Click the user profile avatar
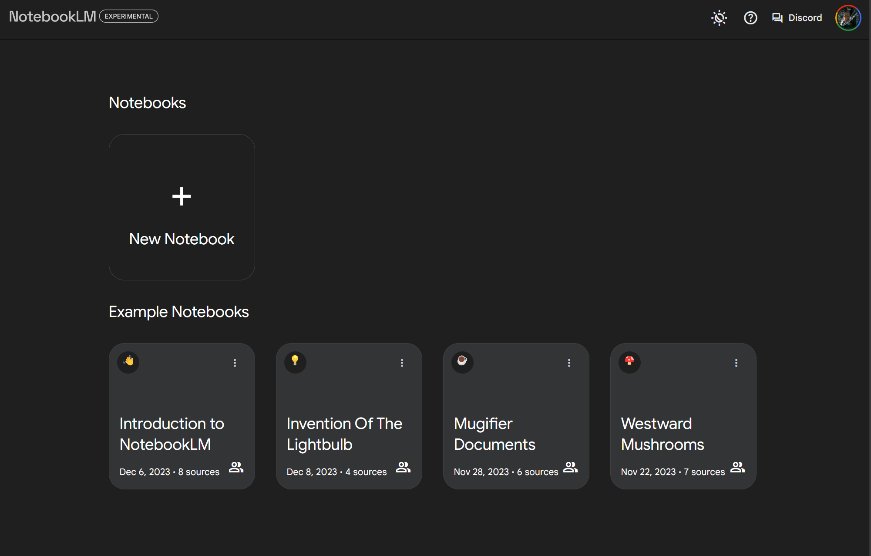 click(847, 18)
